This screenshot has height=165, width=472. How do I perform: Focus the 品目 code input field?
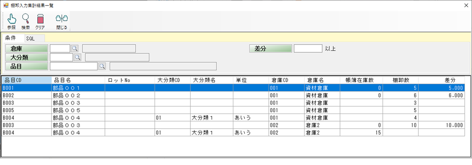pyautogui.click(x=74, y=66)
